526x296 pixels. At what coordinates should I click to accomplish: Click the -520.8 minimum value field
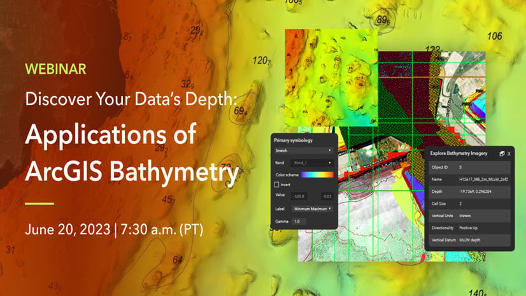[x=299, y=196]
